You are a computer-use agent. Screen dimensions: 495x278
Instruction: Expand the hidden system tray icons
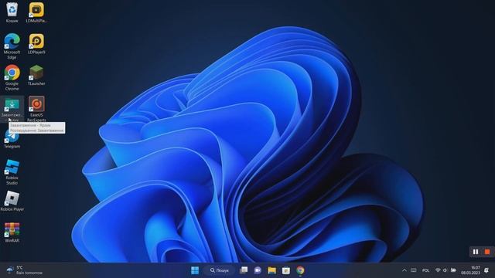tap(405, 270)
